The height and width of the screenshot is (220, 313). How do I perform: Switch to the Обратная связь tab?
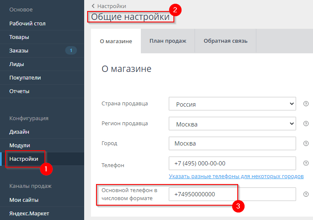[x=225, y=41]
